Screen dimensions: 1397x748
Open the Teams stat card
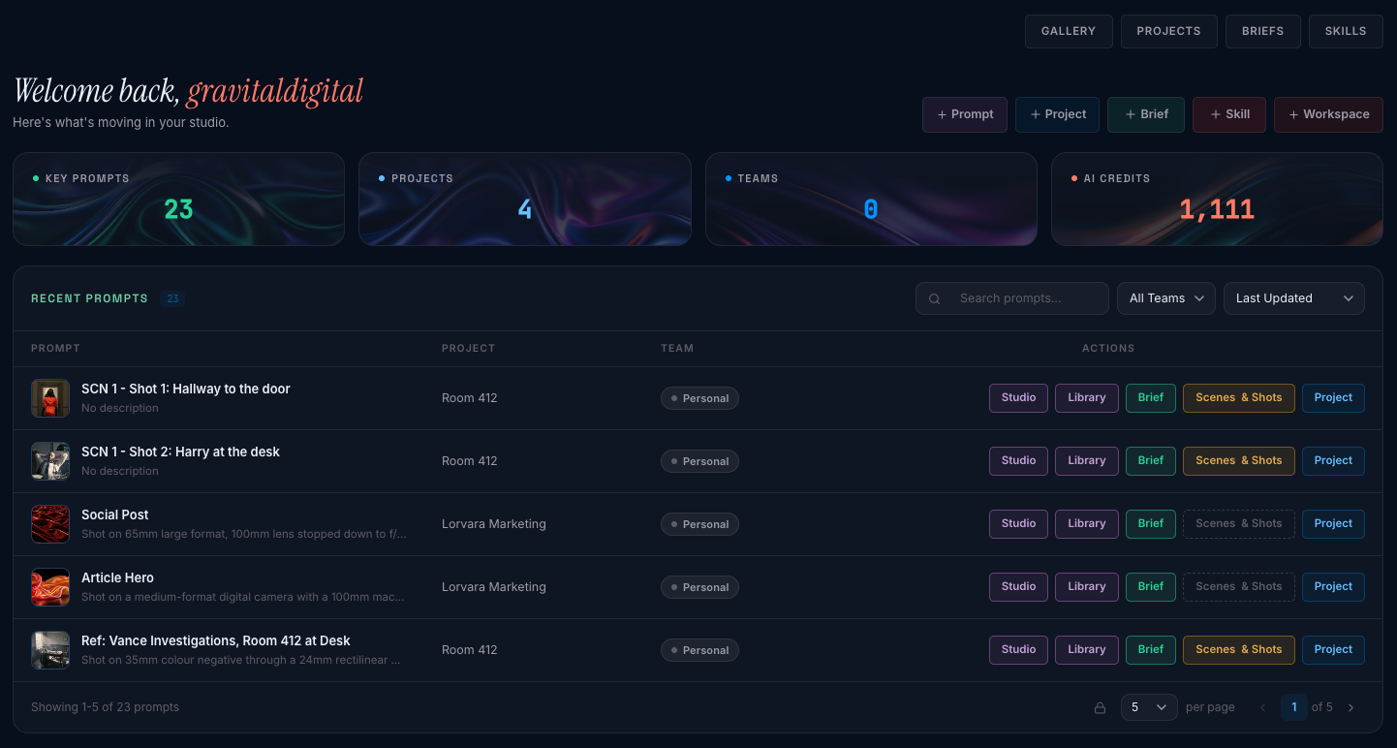(x=871, y=199)
